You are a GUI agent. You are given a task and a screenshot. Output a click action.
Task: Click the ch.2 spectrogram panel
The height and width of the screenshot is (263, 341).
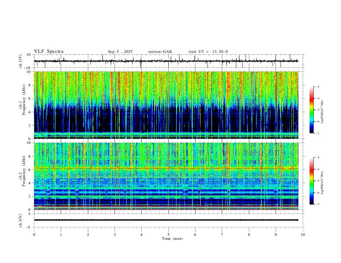pos(166,176)
